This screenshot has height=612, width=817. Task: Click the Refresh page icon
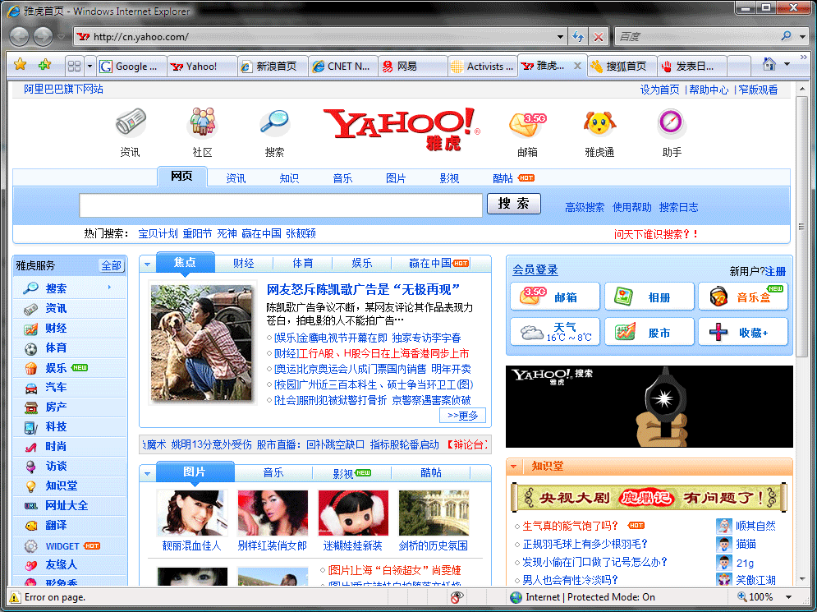578,36
